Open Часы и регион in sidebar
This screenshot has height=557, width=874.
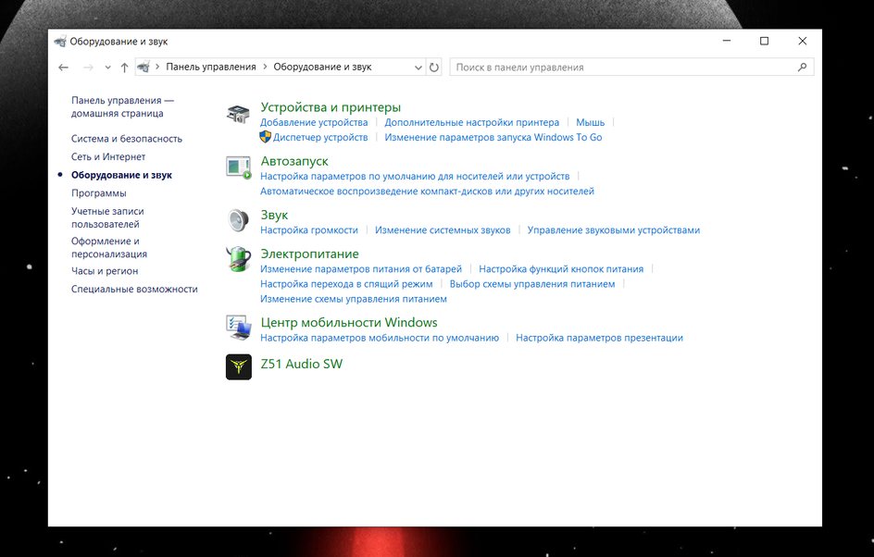[105, 271]
